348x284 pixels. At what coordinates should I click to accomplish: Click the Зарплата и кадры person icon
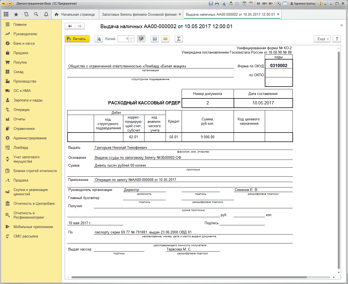8,100
